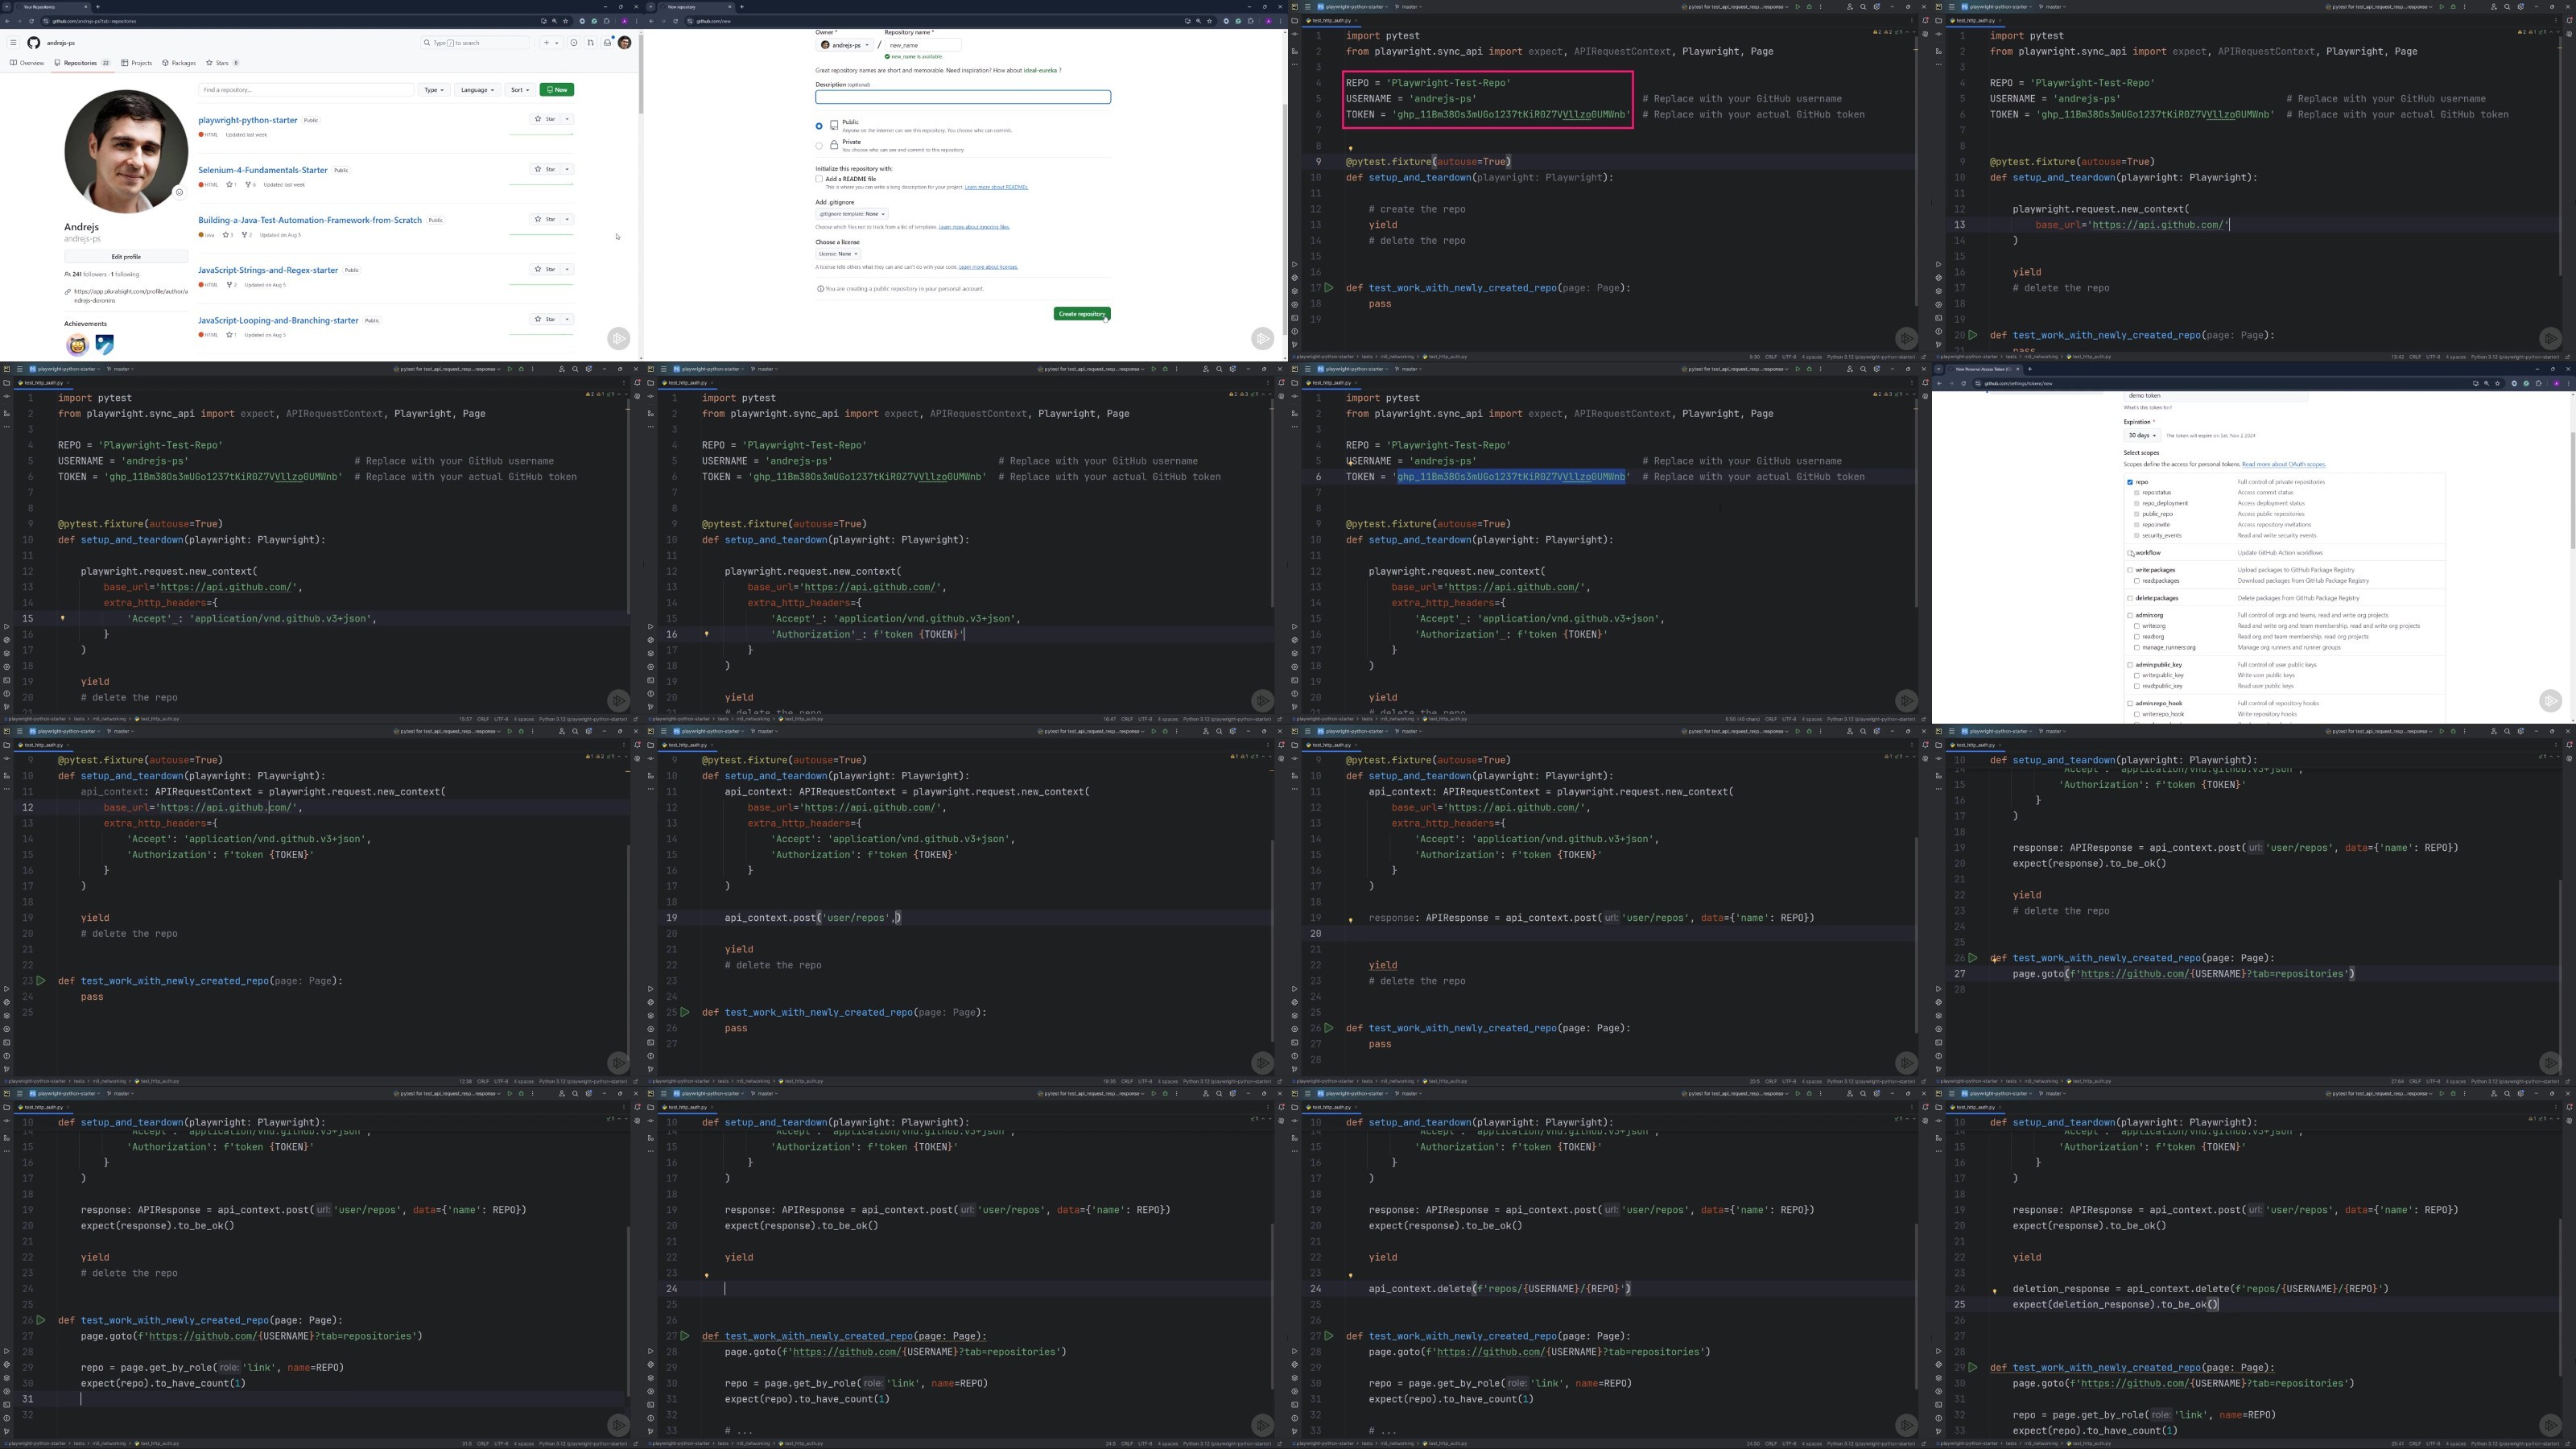2576x1449 pixels.
Task: Click the scrollbar of the Your Repositories page
Action: (x=641, y=73)
